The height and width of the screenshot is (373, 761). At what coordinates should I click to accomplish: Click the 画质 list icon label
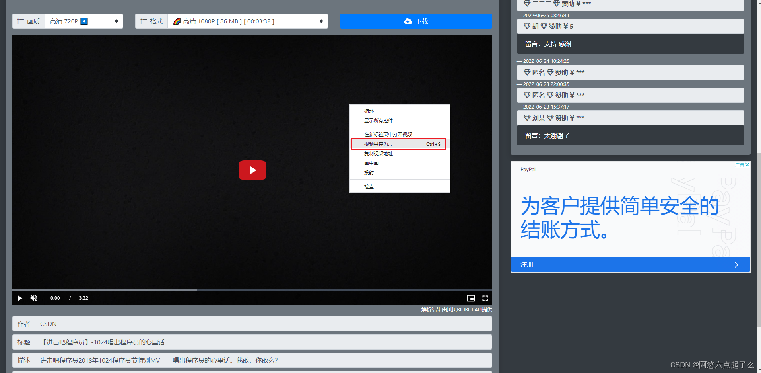pos(29,21)
